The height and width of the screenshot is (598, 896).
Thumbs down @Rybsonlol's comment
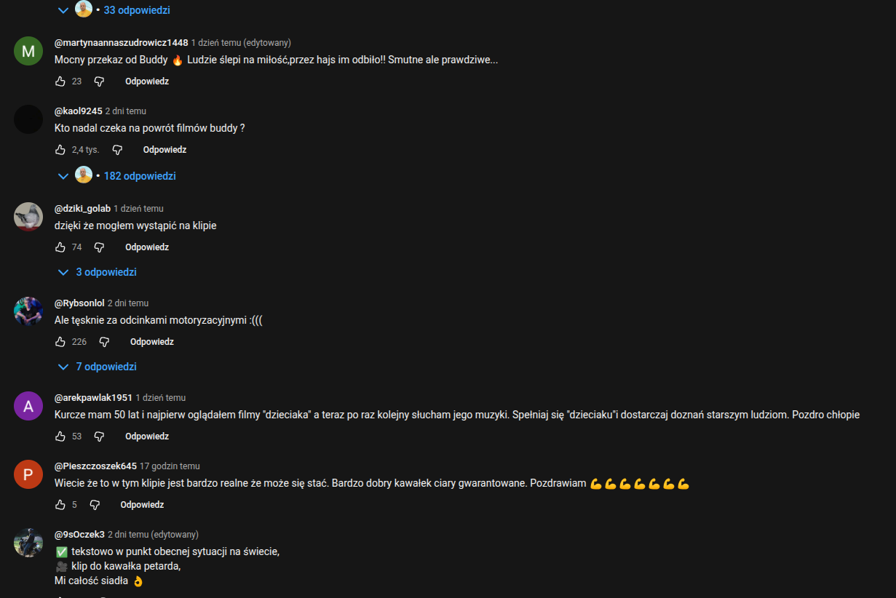coord(104,342)
